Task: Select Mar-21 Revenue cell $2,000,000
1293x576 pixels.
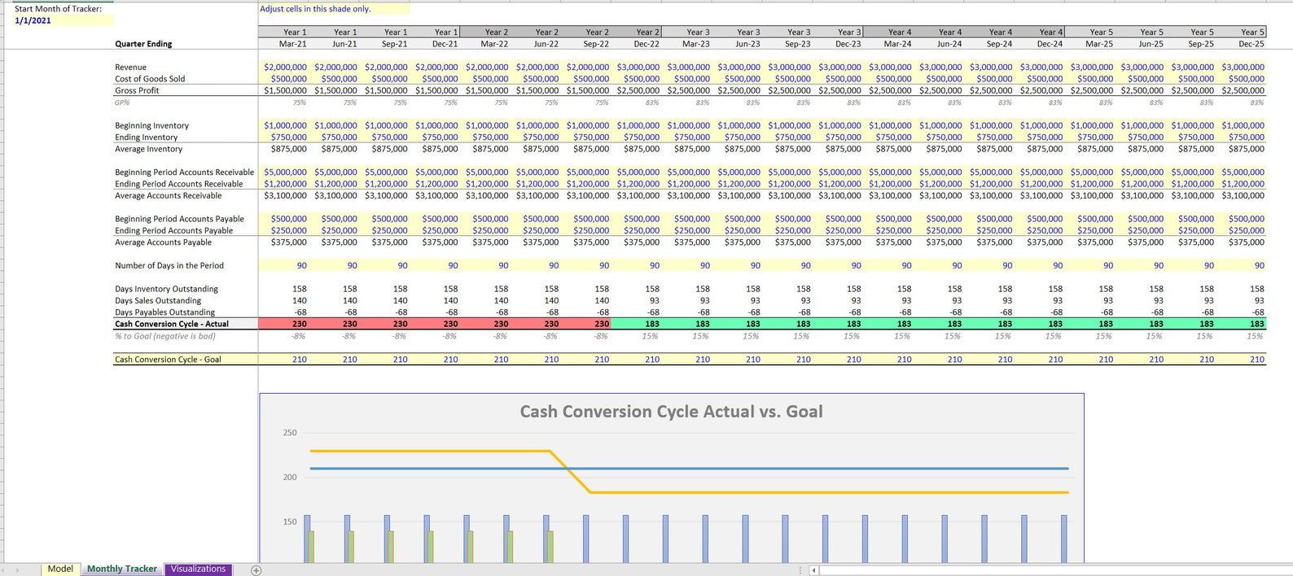Action: [285, 68]
